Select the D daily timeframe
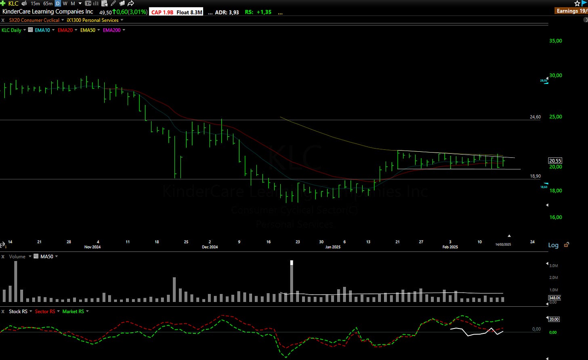 click(58, 3)
